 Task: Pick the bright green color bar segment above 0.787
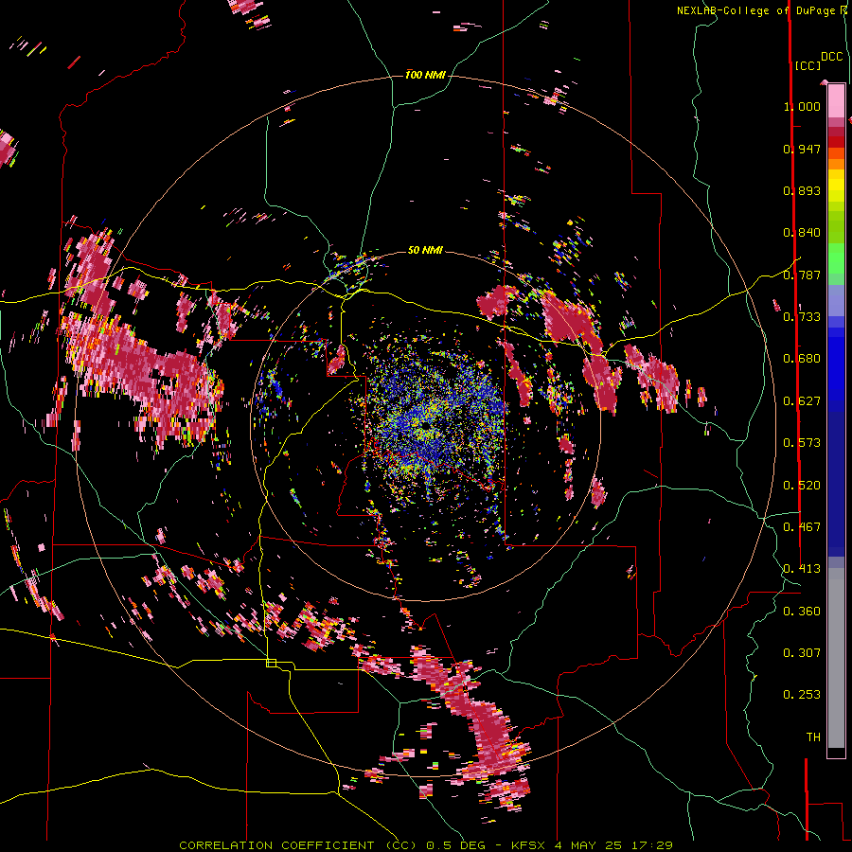click(x=836, y=258)
